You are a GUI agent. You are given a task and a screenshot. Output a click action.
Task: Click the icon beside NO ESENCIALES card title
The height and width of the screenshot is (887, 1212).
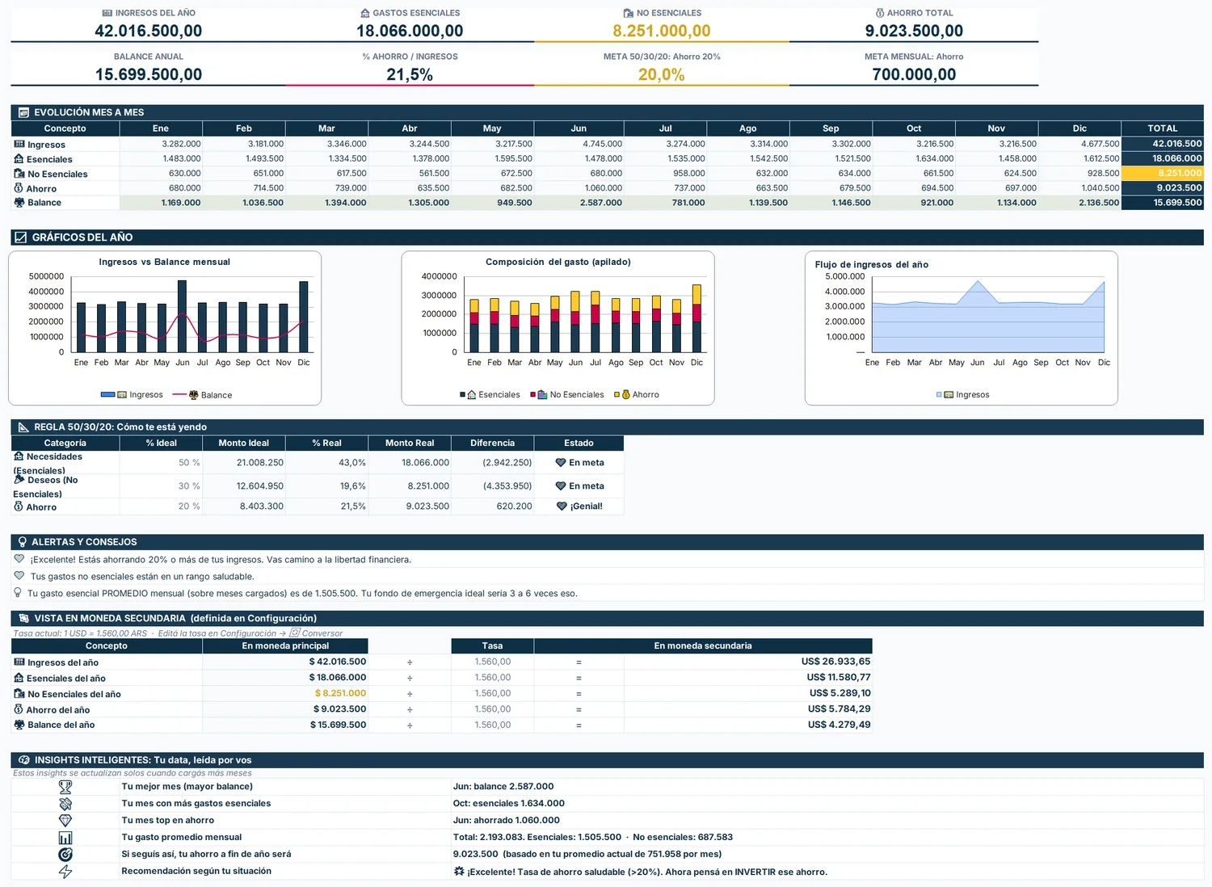click(629, 13)
